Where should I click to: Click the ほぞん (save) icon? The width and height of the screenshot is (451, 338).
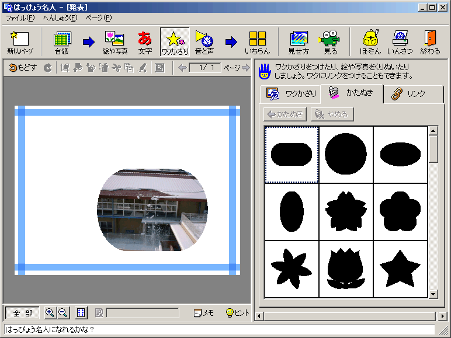click(370, 43)
